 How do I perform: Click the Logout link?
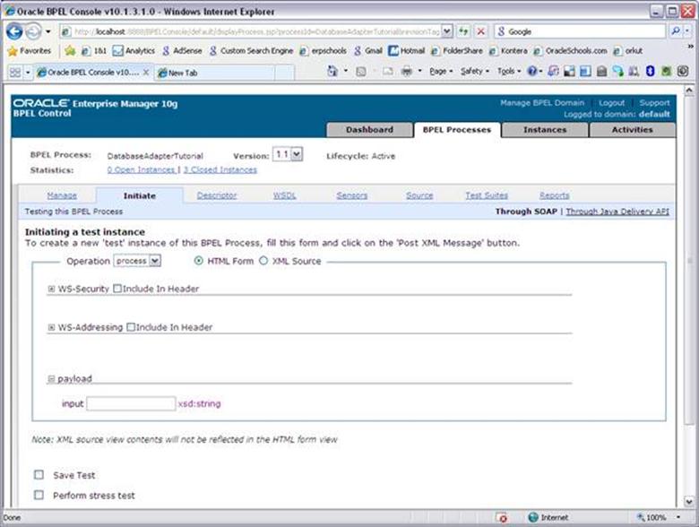pyautogui.click(x=611, y=103)
